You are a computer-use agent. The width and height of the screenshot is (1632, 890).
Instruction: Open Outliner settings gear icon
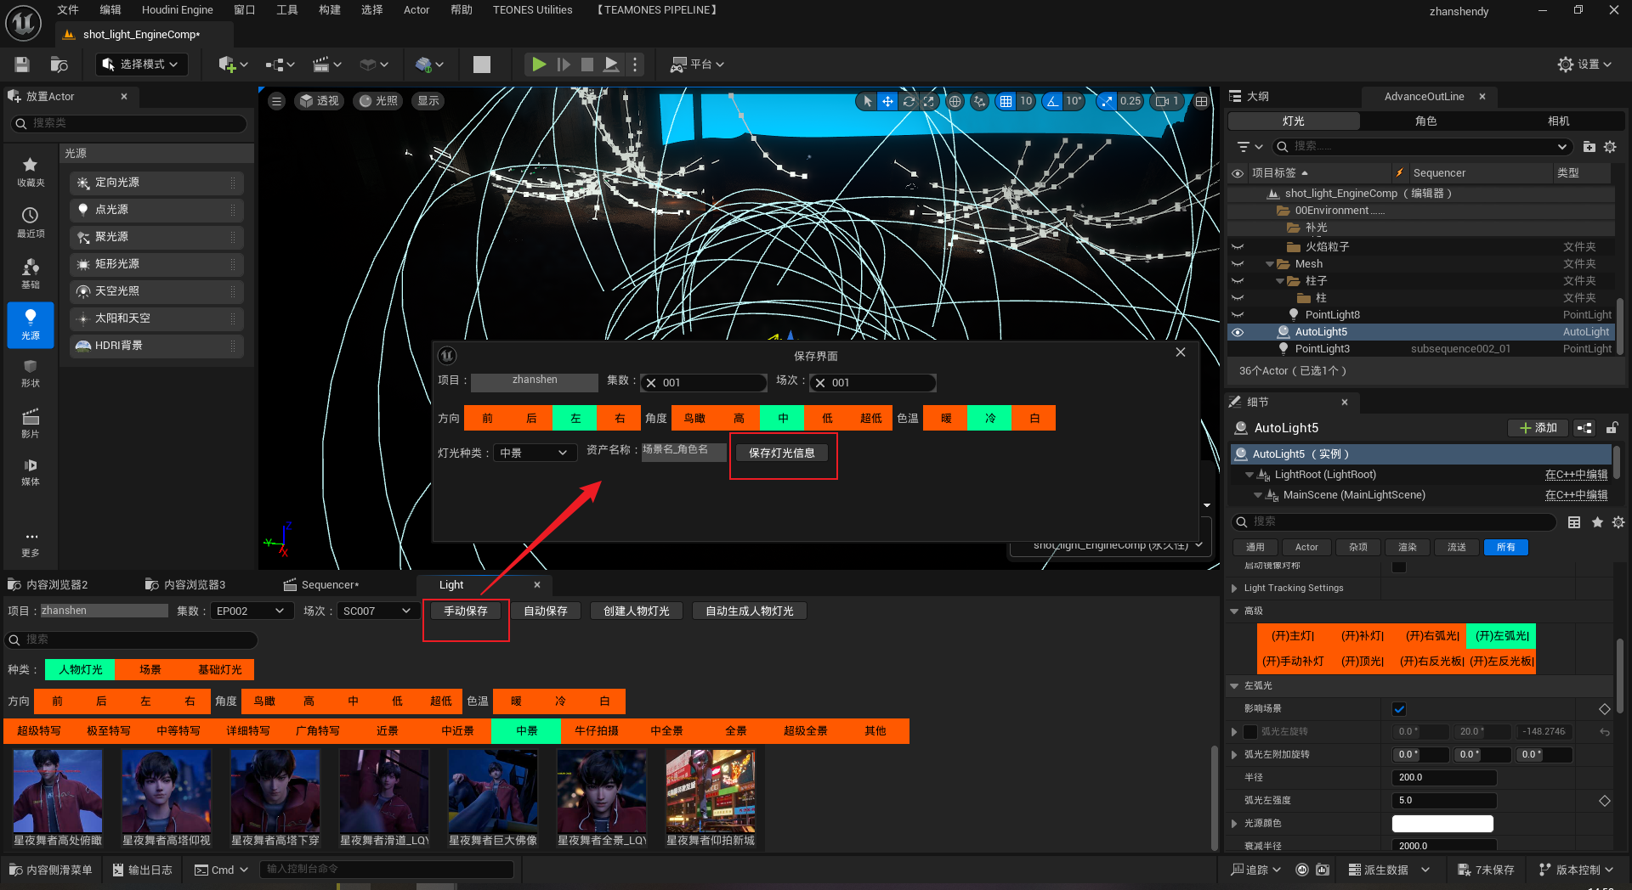click(x=1610, y=147)
